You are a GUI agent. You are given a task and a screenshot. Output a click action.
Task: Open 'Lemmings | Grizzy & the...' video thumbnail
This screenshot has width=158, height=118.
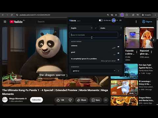(x=124, y=88)
